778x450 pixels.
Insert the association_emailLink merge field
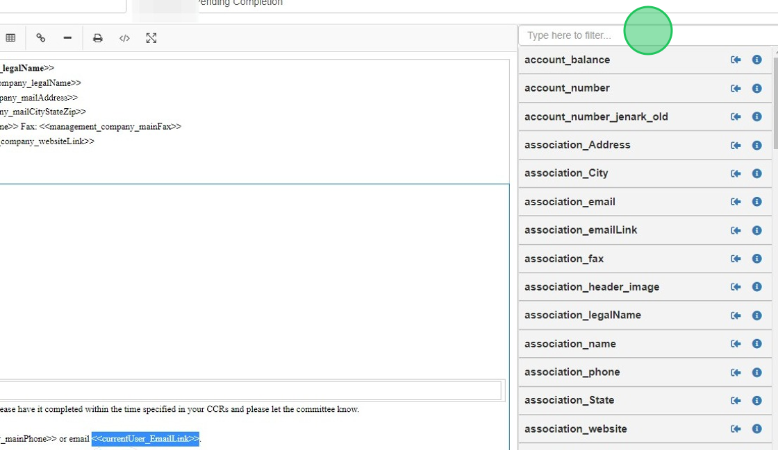tap(736, 230)
